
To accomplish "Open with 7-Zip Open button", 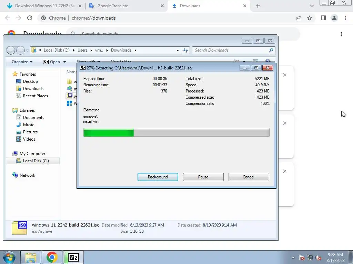I will click(x=52, y=62).
